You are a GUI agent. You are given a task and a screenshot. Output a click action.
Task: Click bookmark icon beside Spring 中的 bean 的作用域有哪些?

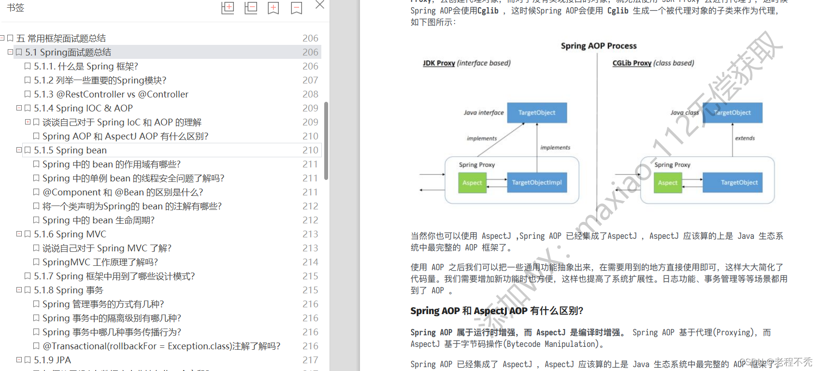pos(36,164)
